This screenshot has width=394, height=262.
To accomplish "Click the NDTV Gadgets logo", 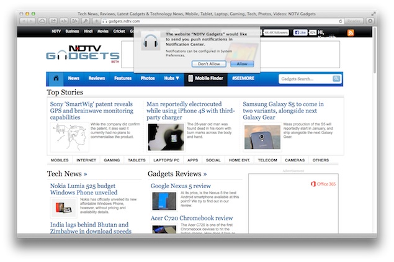I will [x=83, y=53].
